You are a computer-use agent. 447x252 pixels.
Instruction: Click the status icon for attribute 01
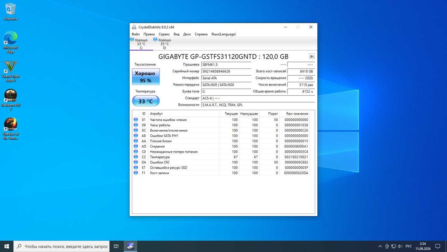[136, 120]
